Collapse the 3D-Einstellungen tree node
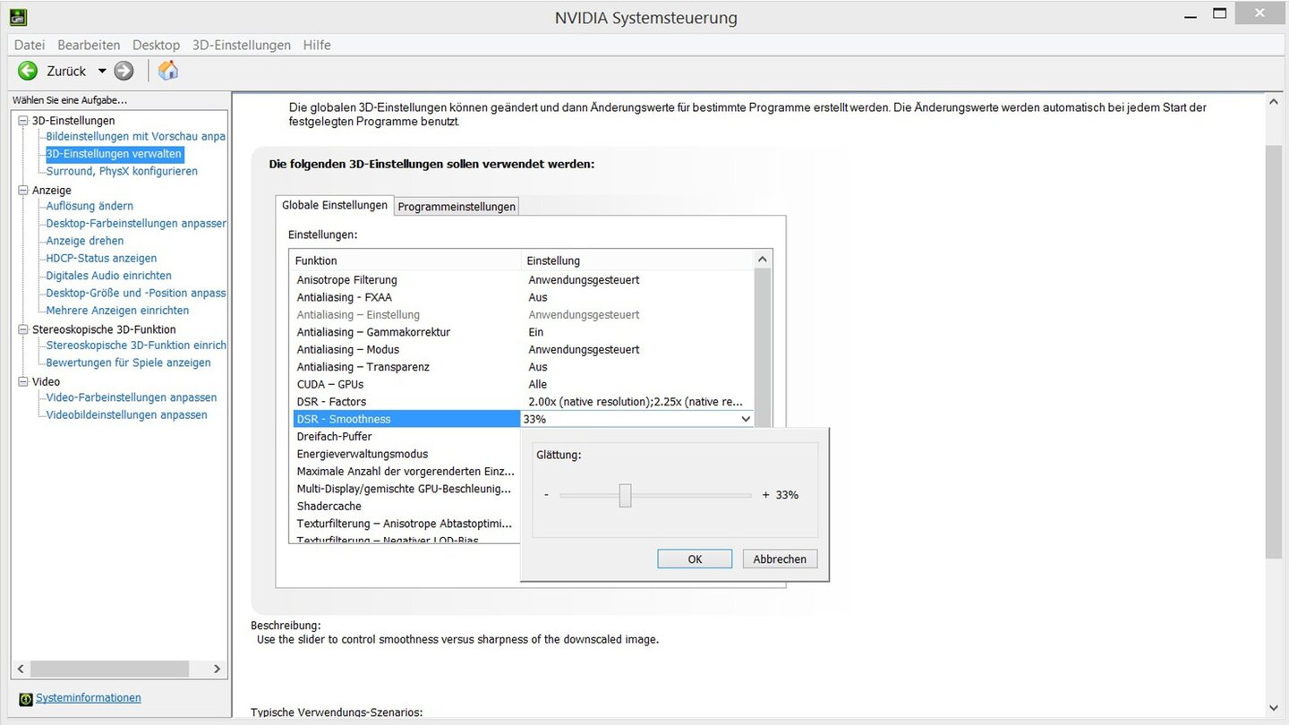1289x725 pixels. pyautogui.click(x=23, y=120)
